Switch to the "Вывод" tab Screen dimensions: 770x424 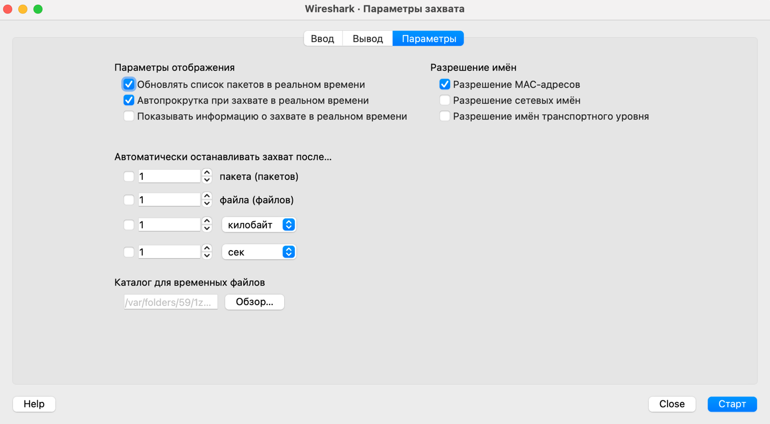tap(368, 39)
